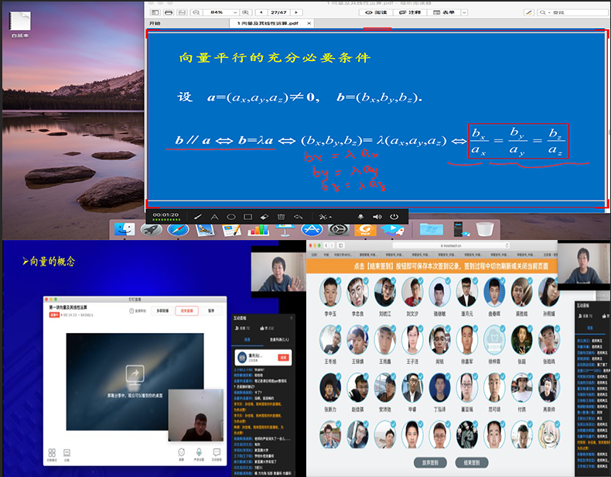Toggle the speaker sound in recording bar

[377, 217]
